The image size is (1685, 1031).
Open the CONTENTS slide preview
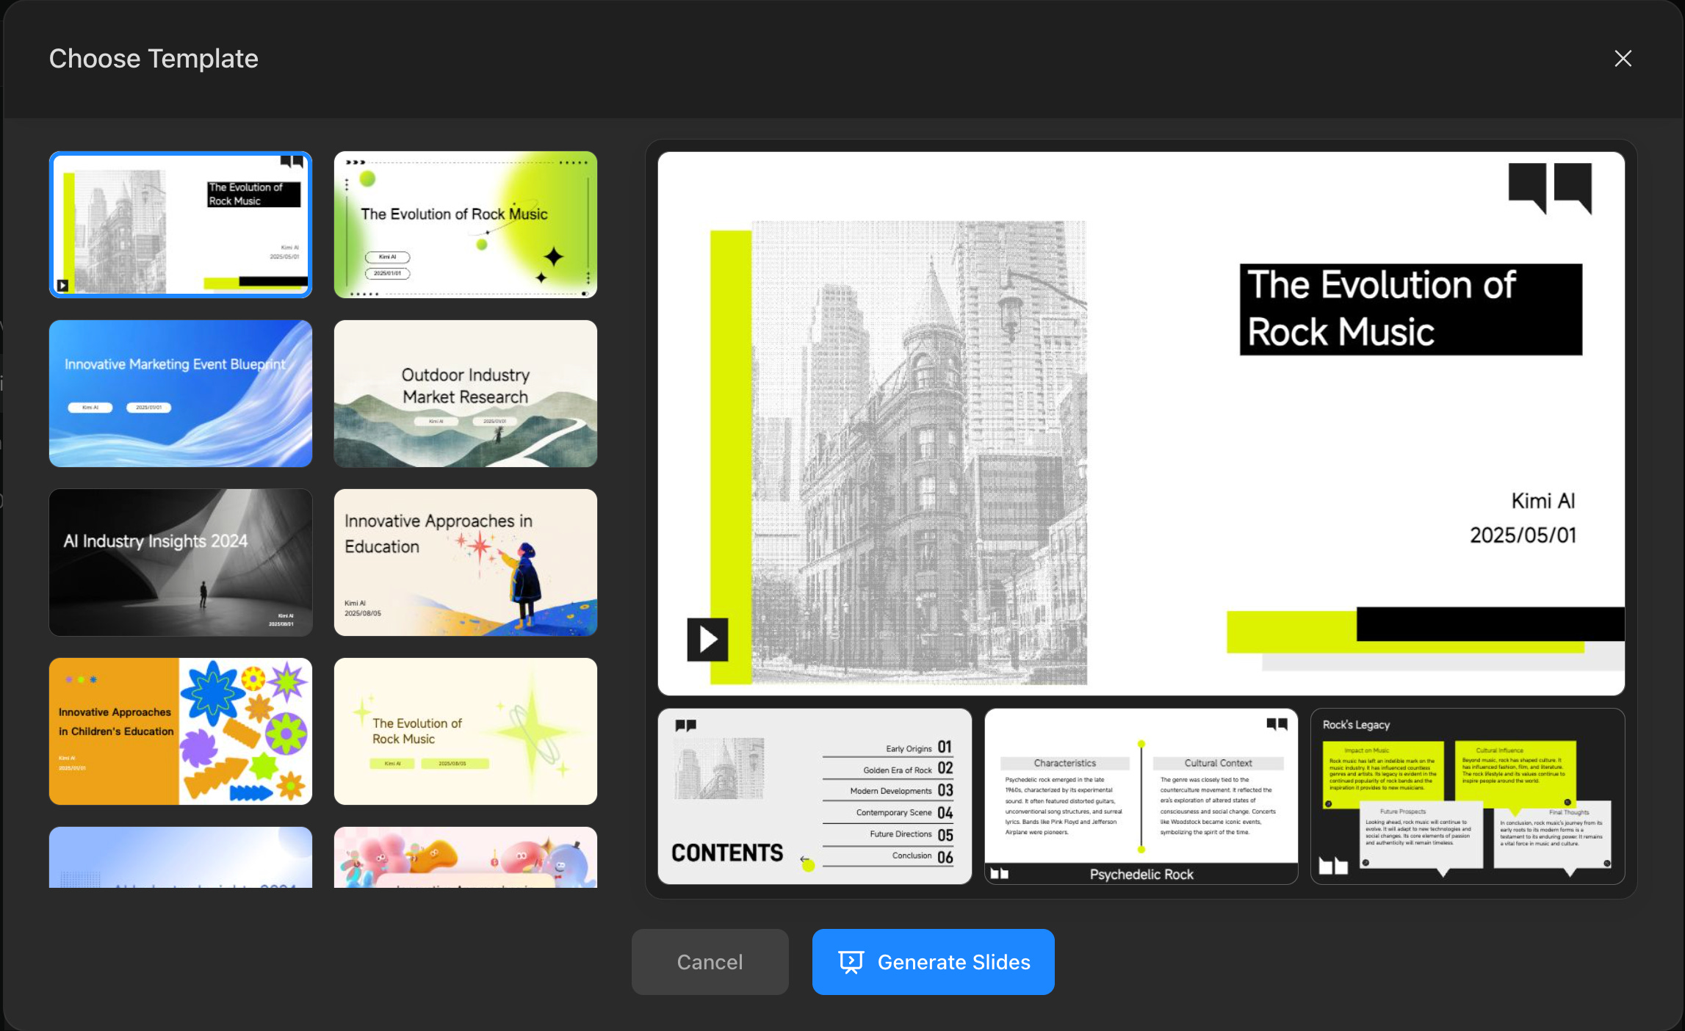coord(815,796)
